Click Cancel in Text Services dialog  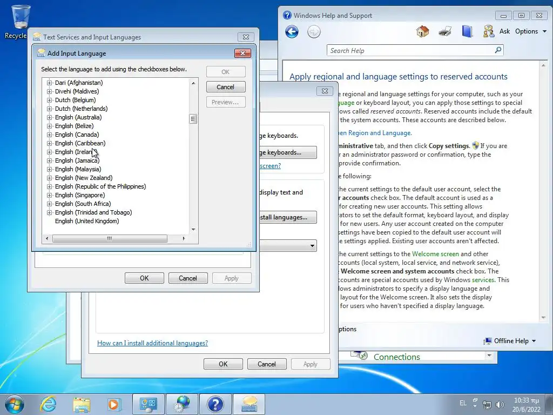pos(187,278)
